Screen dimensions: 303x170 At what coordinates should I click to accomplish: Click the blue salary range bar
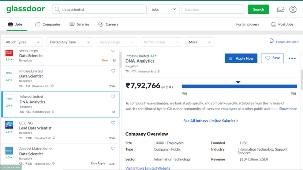click(239, 86)
